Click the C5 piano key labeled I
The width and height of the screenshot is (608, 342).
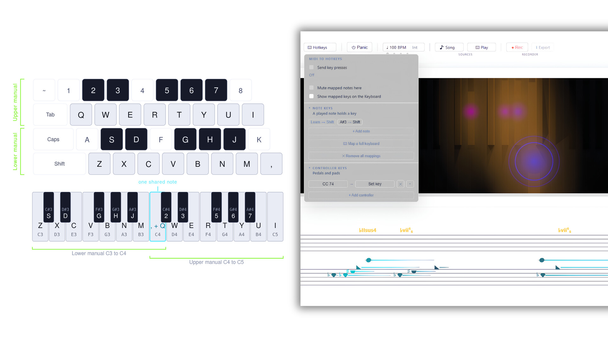point(275,217)
